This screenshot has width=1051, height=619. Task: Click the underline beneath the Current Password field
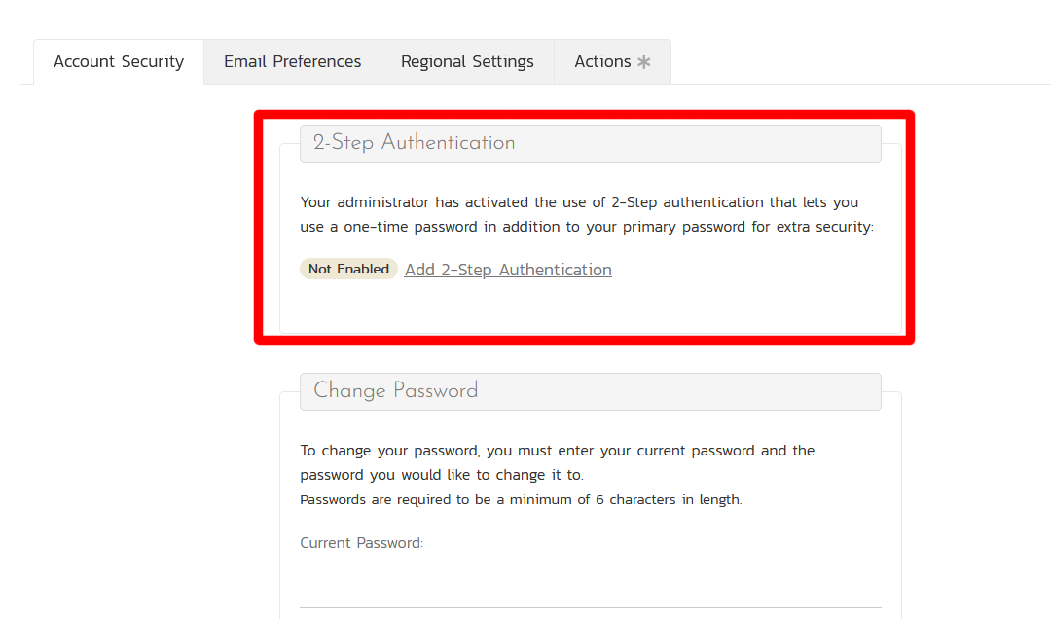point(590,607)
